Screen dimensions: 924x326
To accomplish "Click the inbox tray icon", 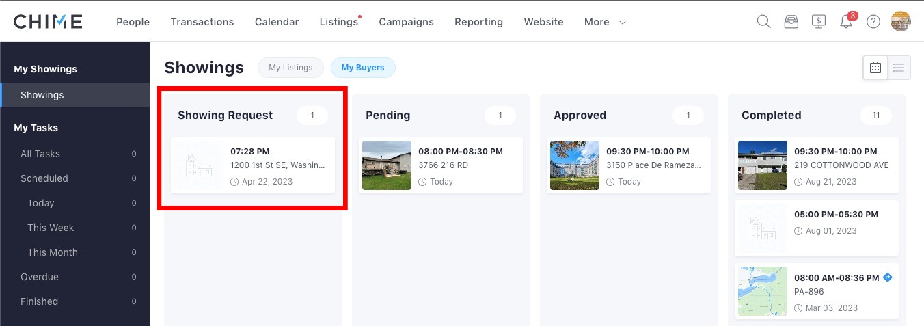I will pos(791,22).
